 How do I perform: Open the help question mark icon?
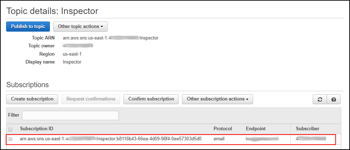pos(334,99)
